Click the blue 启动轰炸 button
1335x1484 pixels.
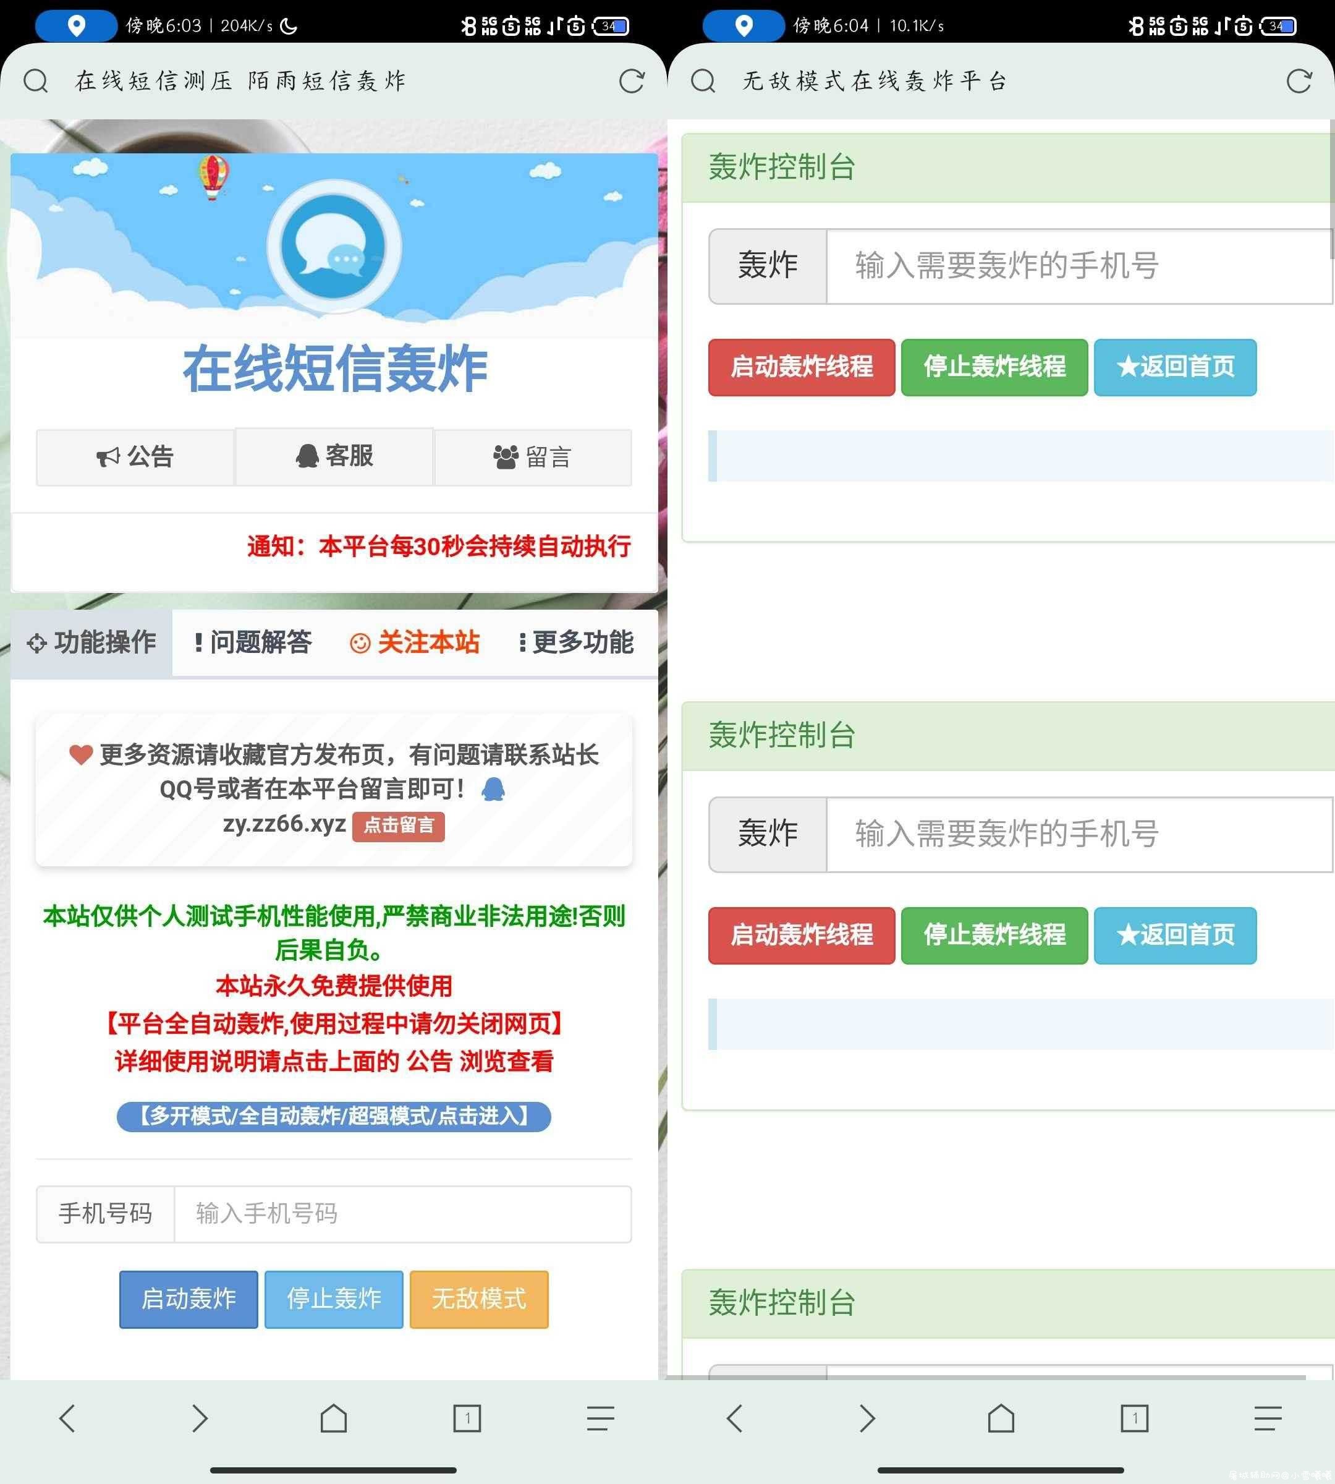click(189, 1299)
